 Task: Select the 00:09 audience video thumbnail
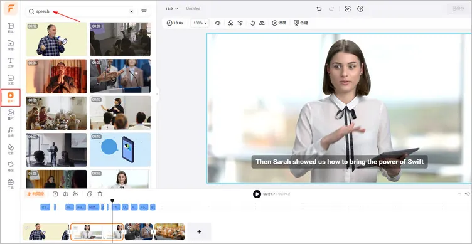pos(120,39)
